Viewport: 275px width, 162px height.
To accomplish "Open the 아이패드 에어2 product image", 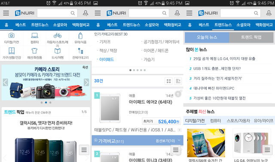I will pyautogui.click(x=110, y=108).
